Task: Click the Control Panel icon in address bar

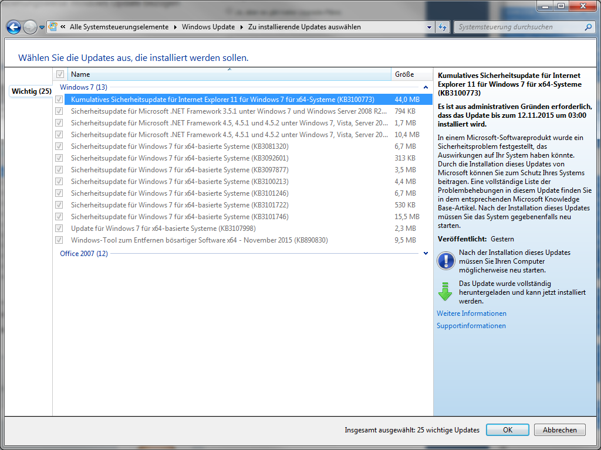Action: click(x=53, y=27)
